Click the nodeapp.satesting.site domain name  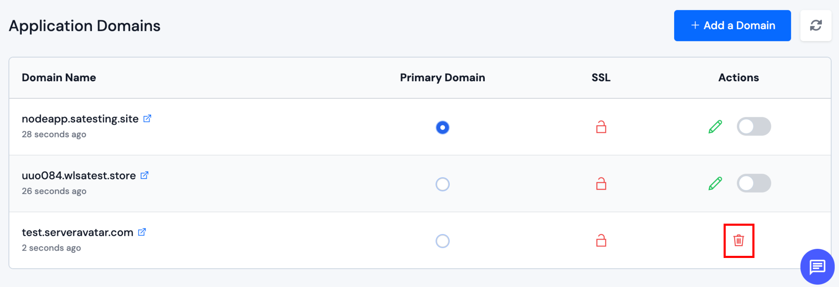pos(80,119)
